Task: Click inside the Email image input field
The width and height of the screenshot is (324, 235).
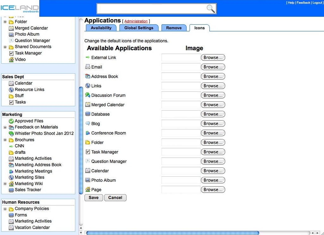Action: [x=180, y=67]
